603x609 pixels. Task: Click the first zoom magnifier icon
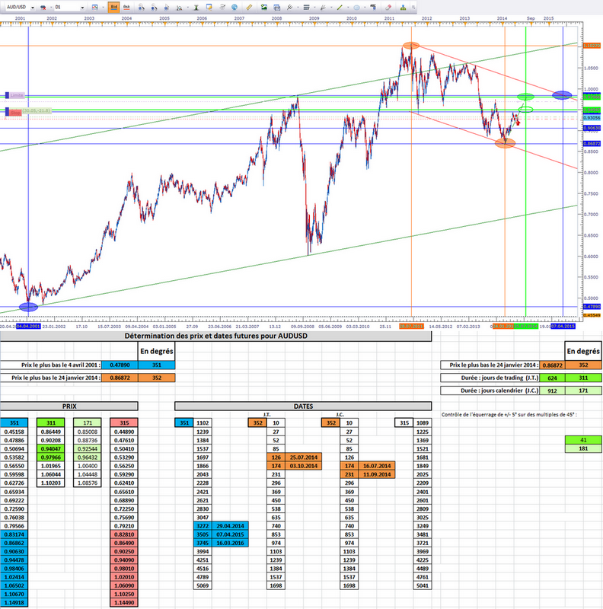(141, 8)
